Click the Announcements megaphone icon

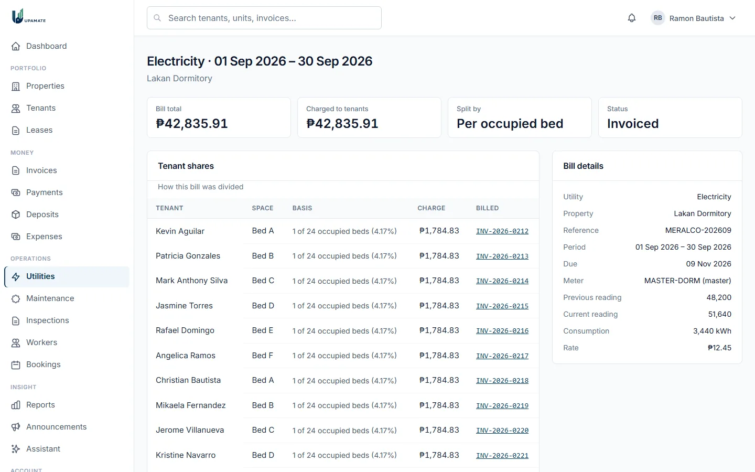tap(16, 427)
